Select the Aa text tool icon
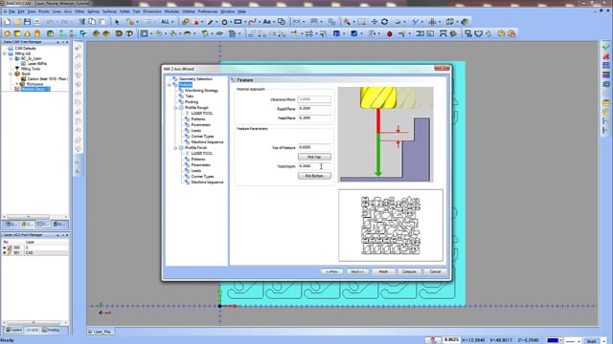613x344 pixels. pyautogui.click(x=266, y=22)
